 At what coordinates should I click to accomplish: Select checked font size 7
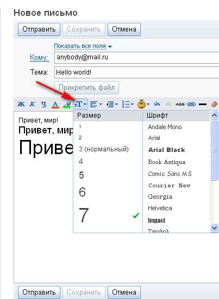coord(108,215)
